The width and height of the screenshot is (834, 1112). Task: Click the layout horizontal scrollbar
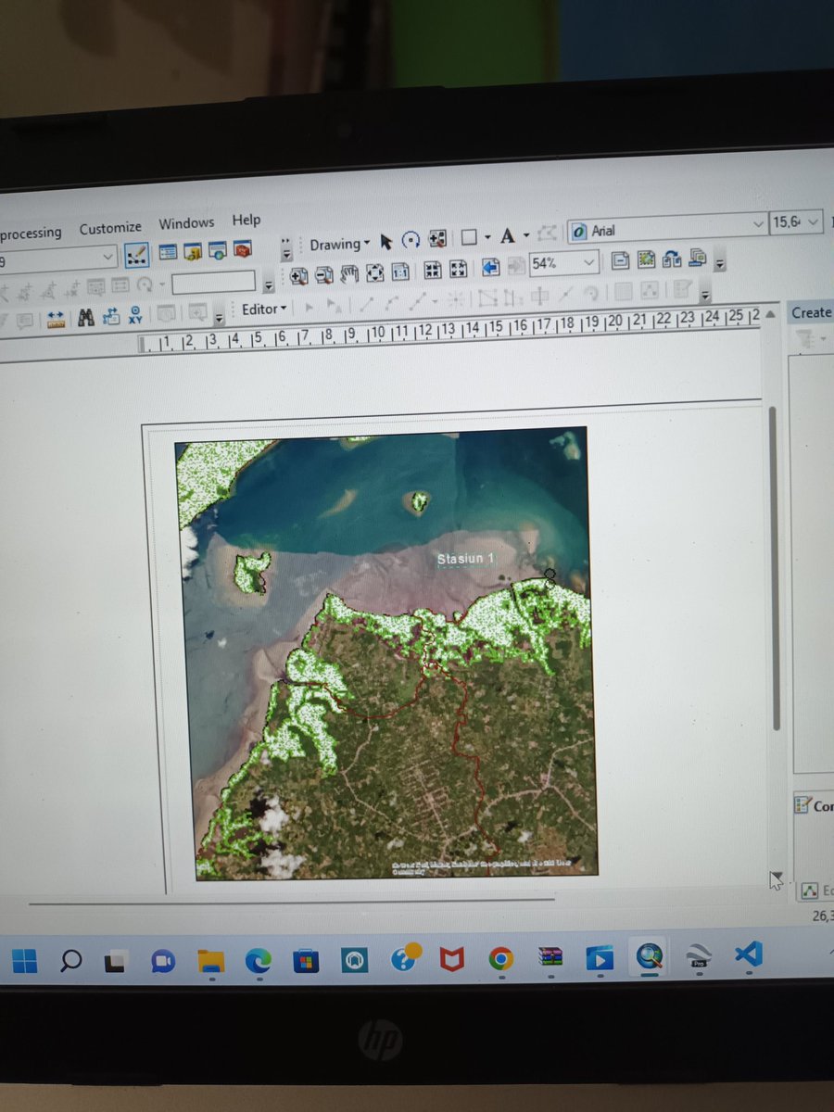pos(291,900)
